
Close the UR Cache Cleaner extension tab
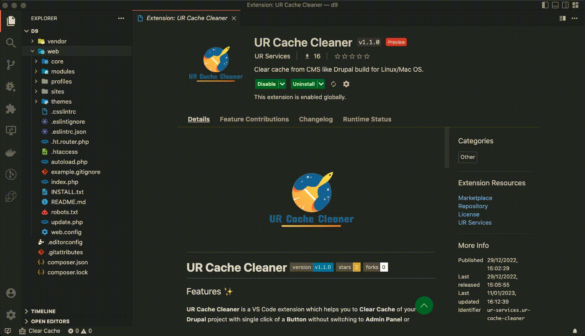(234, 18)
